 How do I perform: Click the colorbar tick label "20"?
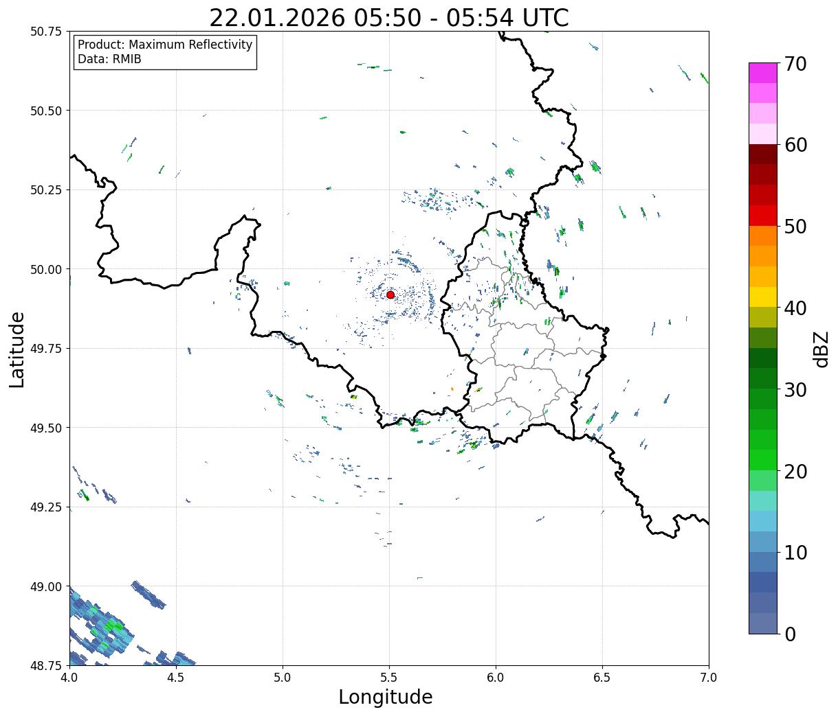tap(795, 471)
